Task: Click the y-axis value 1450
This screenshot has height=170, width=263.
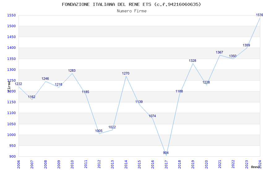Action: click(11, 37)
